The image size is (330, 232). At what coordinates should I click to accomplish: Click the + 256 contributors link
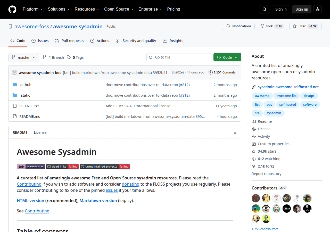tap(265, 229)
